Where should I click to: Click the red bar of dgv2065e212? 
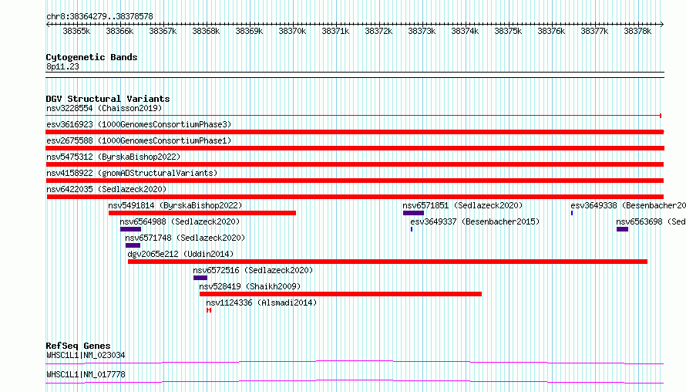point(388,262)
